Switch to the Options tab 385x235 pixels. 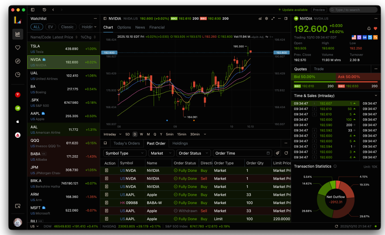click(124, 27)
